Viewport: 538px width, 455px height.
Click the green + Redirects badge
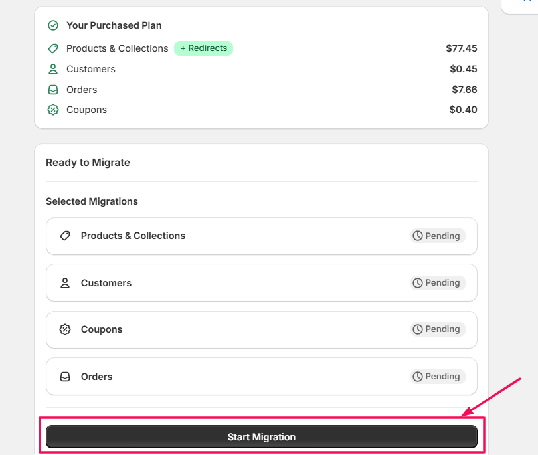[x=203, y=48]
